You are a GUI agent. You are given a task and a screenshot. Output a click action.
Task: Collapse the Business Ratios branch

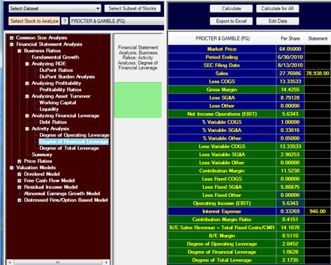pyautogui.click(x=19, y=51)
